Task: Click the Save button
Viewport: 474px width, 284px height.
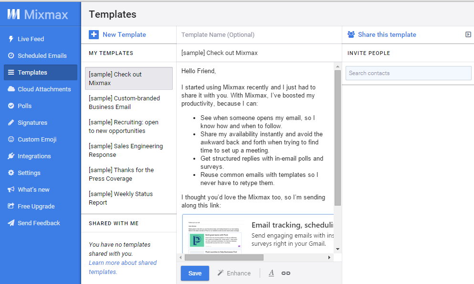Action: click(x=195, y=273)
